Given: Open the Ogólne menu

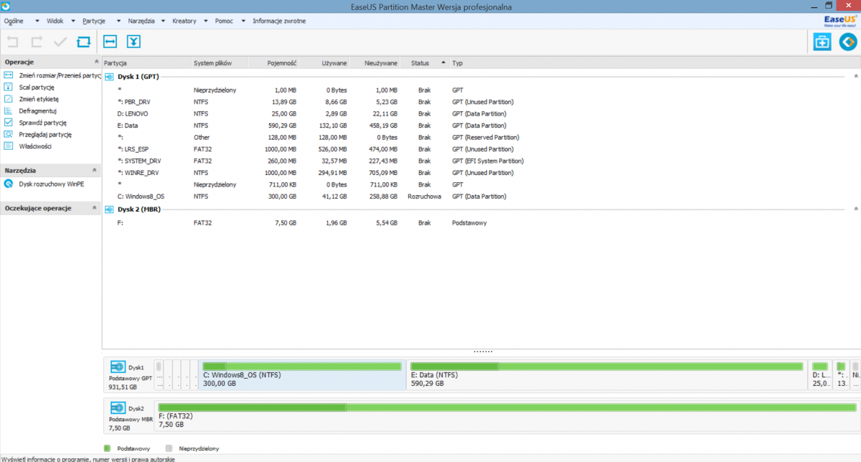Looking at the screenshot, I should (14, 21).
